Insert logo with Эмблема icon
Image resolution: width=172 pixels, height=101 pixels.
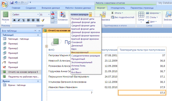pyautogui.click(x=168, y=16)
